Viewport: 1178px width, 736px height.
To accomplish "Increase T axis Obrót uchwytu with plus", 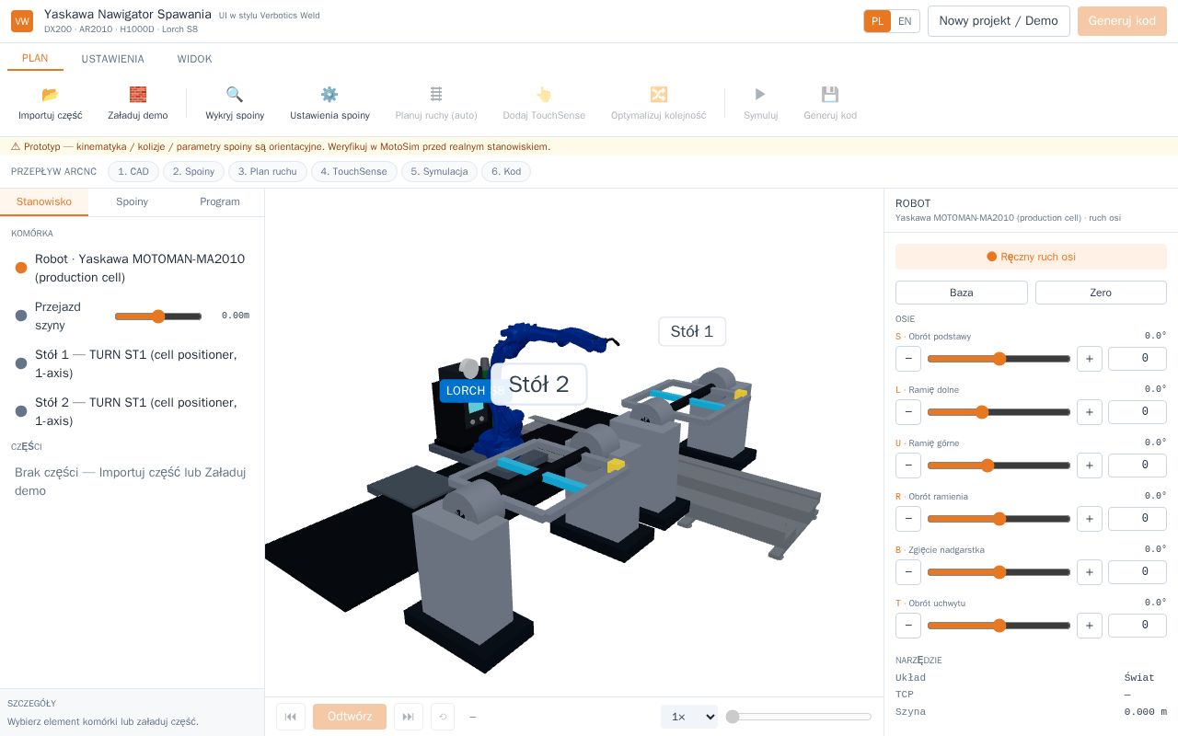I will pos(1090,626).
